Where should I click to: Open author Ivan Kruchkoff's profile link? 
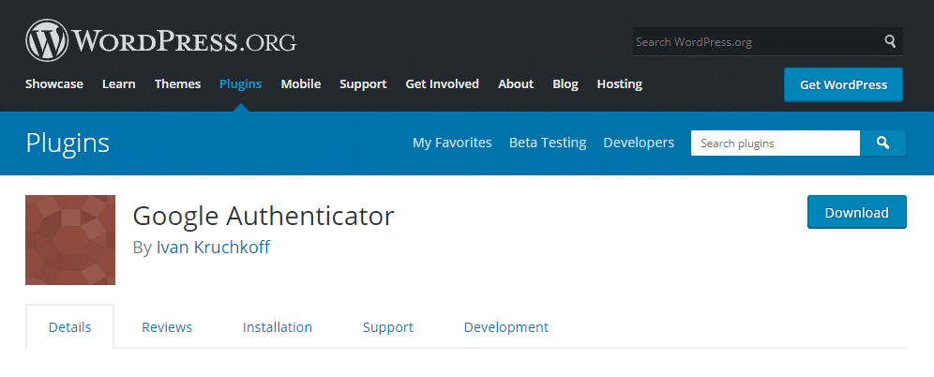click(213, 248)
